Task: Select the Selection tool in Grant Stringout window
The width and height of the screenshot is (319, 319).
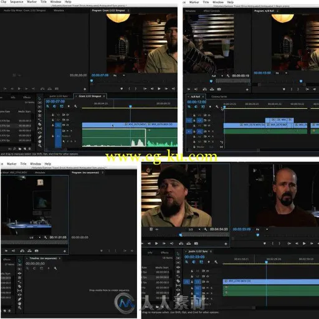Action: coord(40,98)
